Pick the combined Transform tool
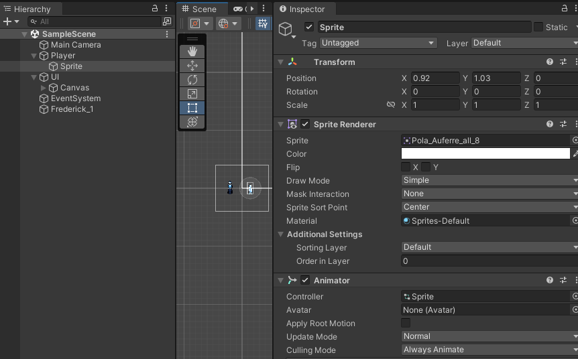This screenshot has height=359, width=578. (192, 122)
